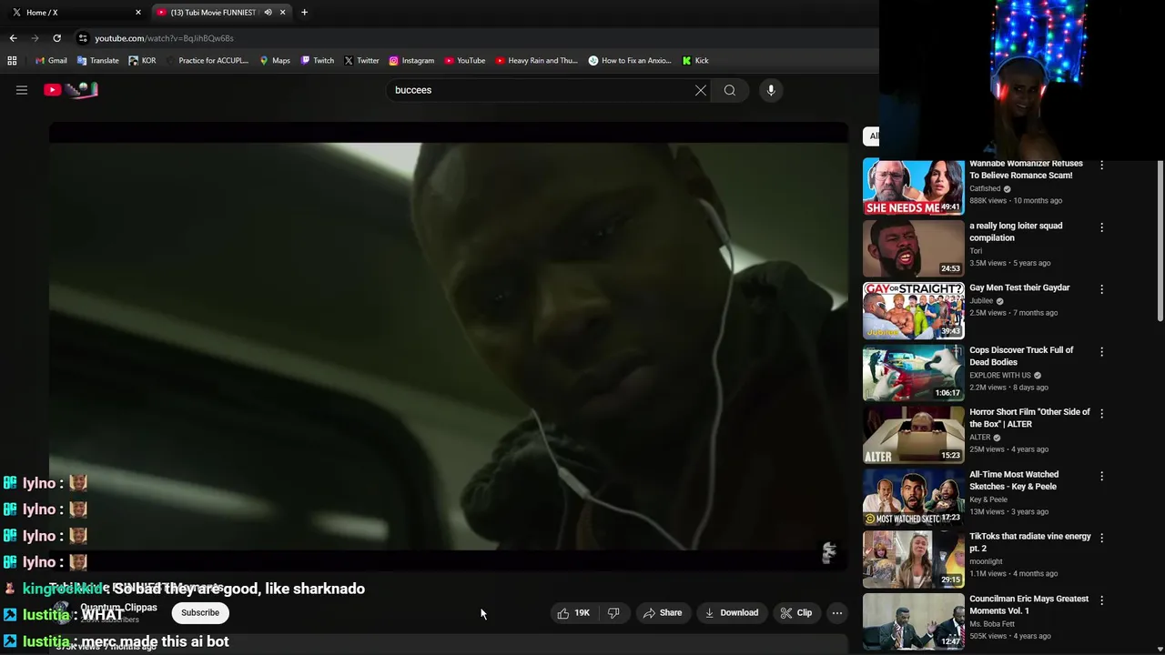Open TikToks vine energy pt. 2 thumbnail
Viewport: 1165px width, 655px height.
tap(913, 559)
